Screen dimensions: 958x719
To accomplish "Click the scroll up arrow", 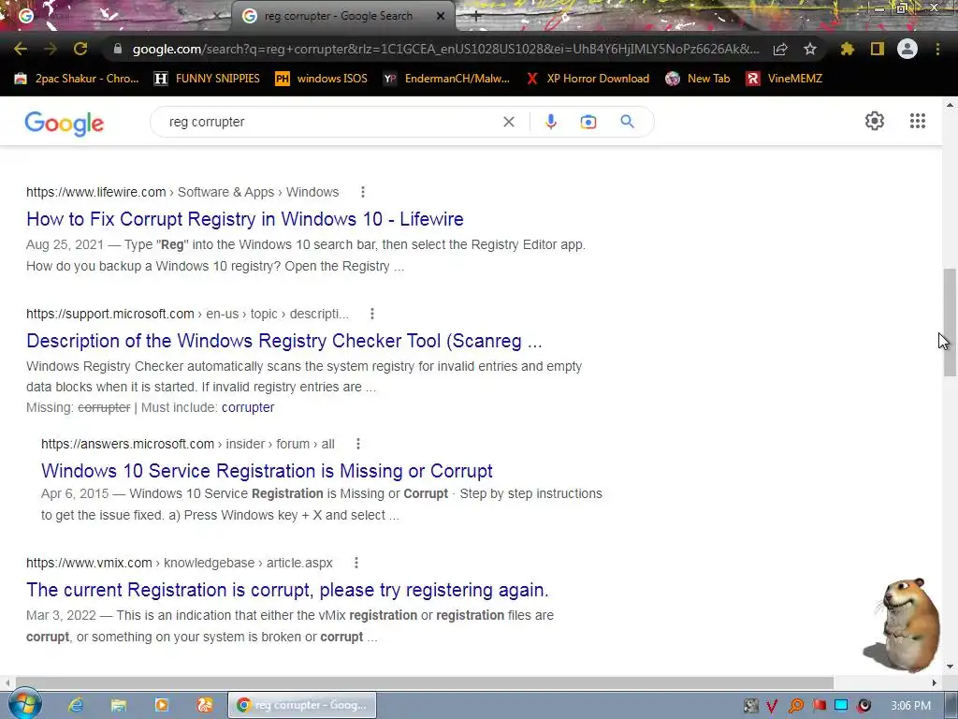I will pyautogui.click(x=950, y=105).
